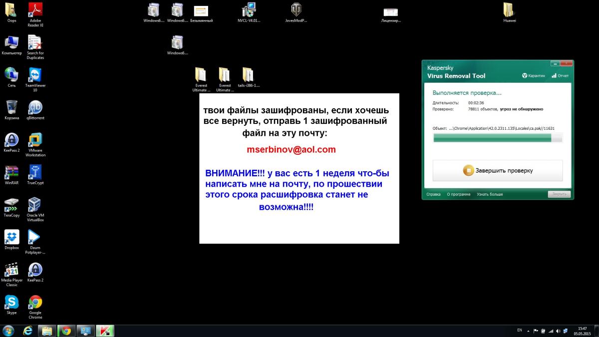Click the Справка help link
The image size is (599, 337).
click(433, 194)
